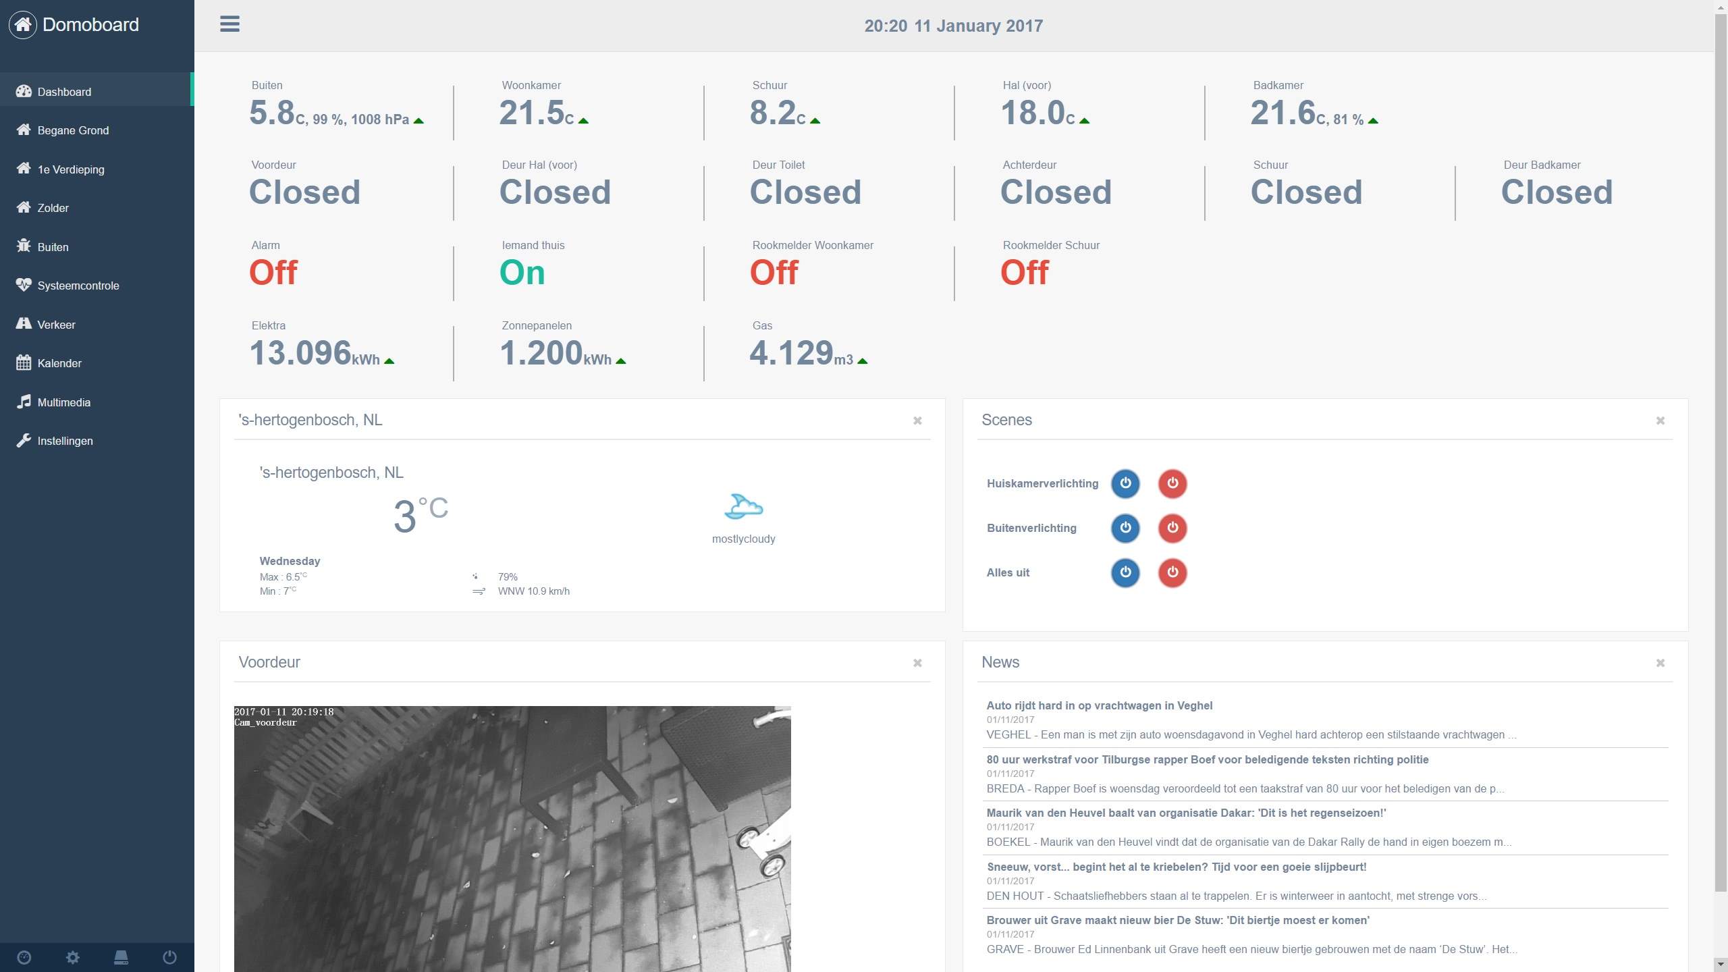The height and width of the screenshot is (972, 1728).
Task: Deactivate Alles uit scene with the red button
Action: click(1172, 572)
